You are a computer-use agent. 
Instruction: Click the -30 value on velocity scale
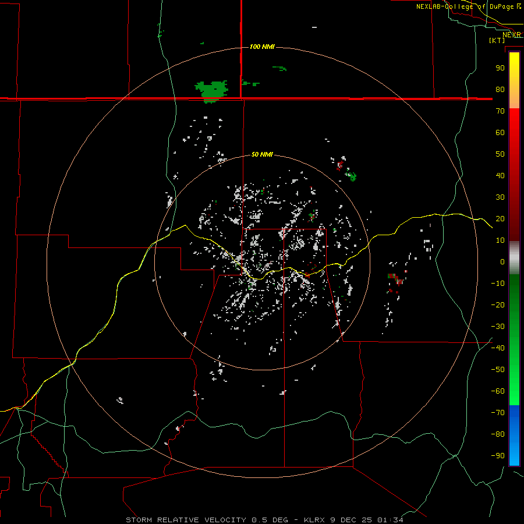point(498,327)
